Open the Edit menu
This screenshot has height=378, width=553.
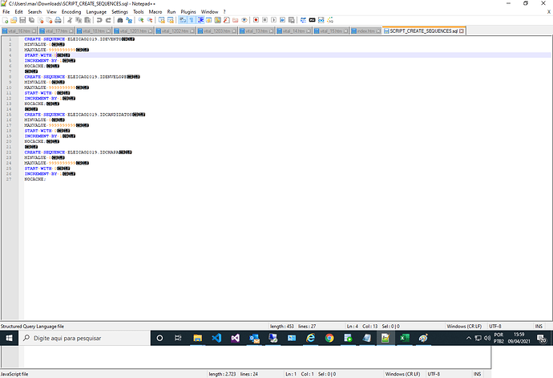(x=18, y=12)
